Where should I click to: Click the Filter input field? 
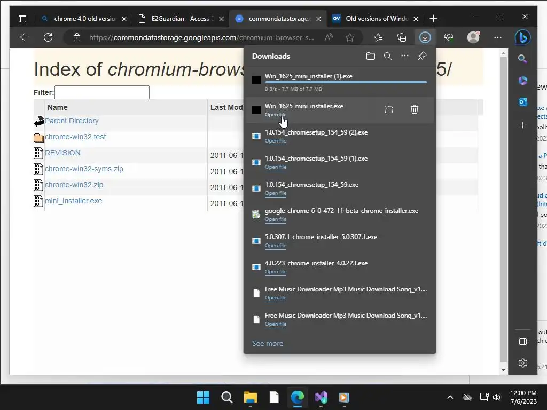coord(102,92)
